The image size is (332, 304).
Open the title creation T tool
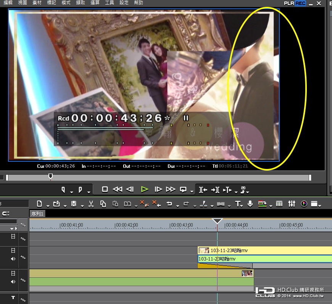(x=238, y=204)
